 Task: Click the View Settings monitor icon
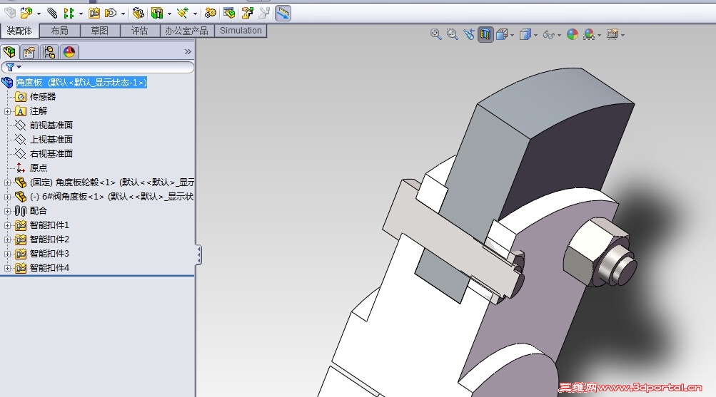tap(612, 34)
